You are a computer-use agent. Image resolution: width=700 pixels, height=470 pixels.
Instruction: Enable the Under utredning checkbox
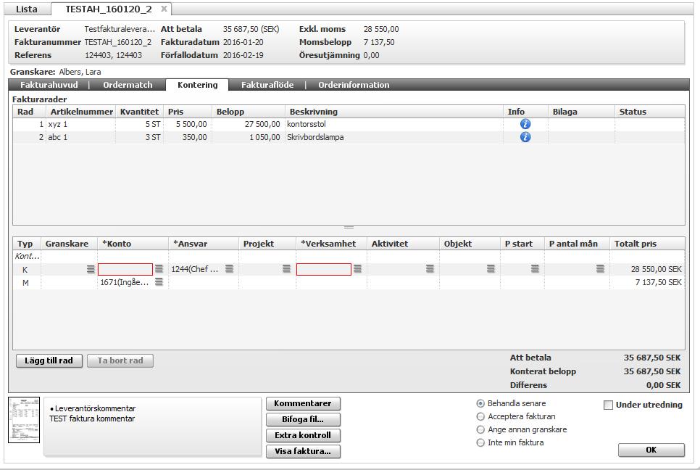coord(608,405)
